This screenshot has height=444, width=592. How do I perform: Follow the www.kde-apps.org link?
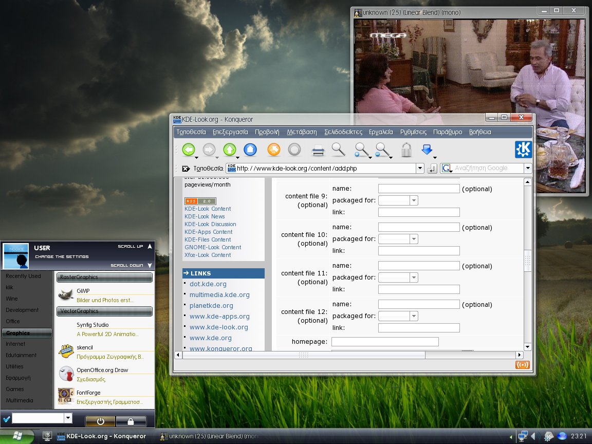tap(219, 317)
